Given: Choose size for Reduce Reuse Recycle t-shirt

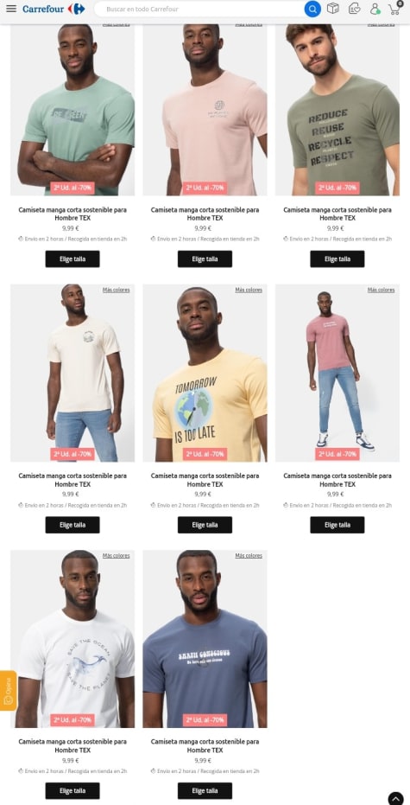Looking at the screenshot, I should (x=337, y=259).
